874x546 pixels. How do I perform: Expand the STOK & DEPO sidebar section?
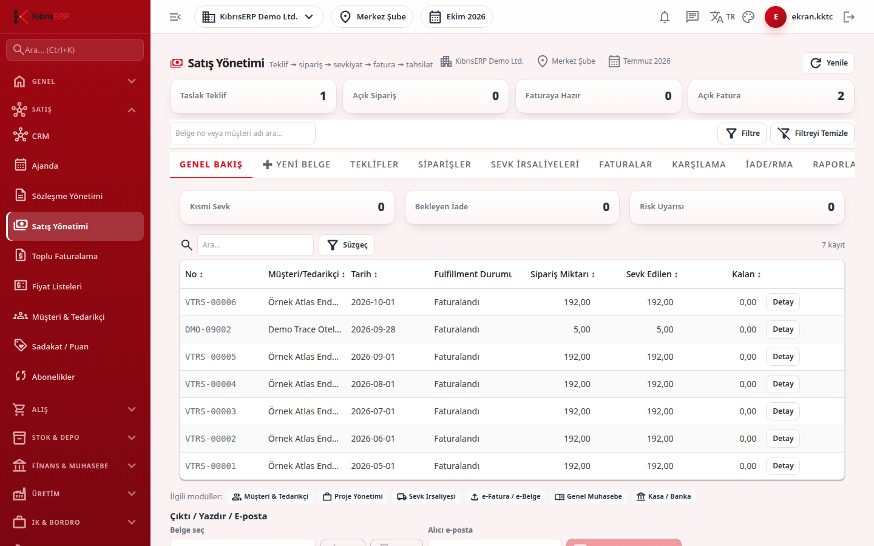coord(75,437)
